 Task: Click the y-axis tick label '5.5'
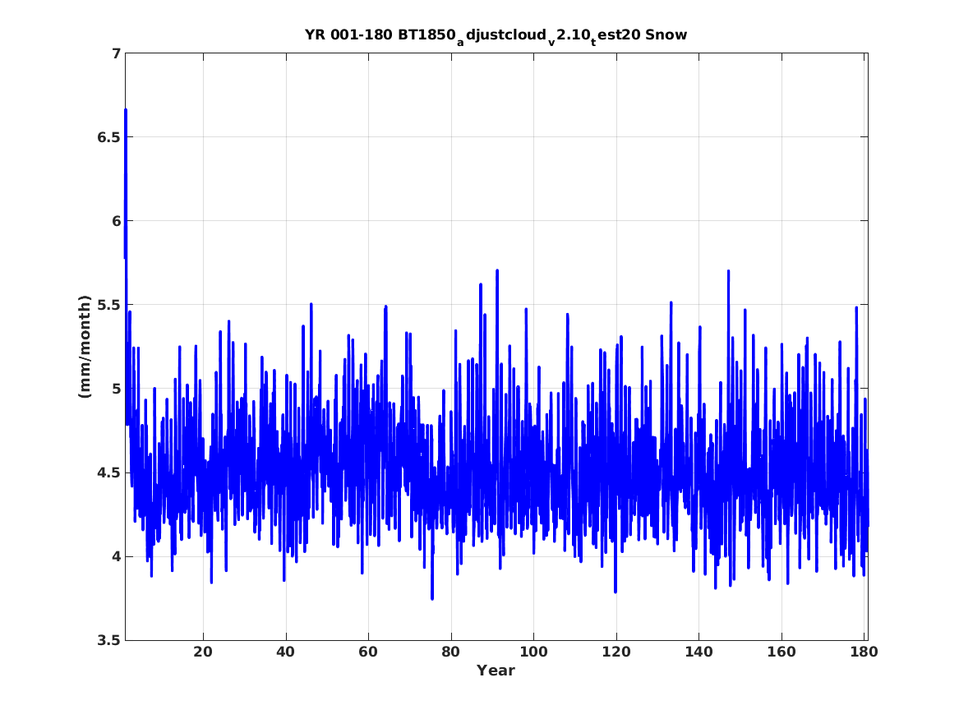click(x=108, y=305)
